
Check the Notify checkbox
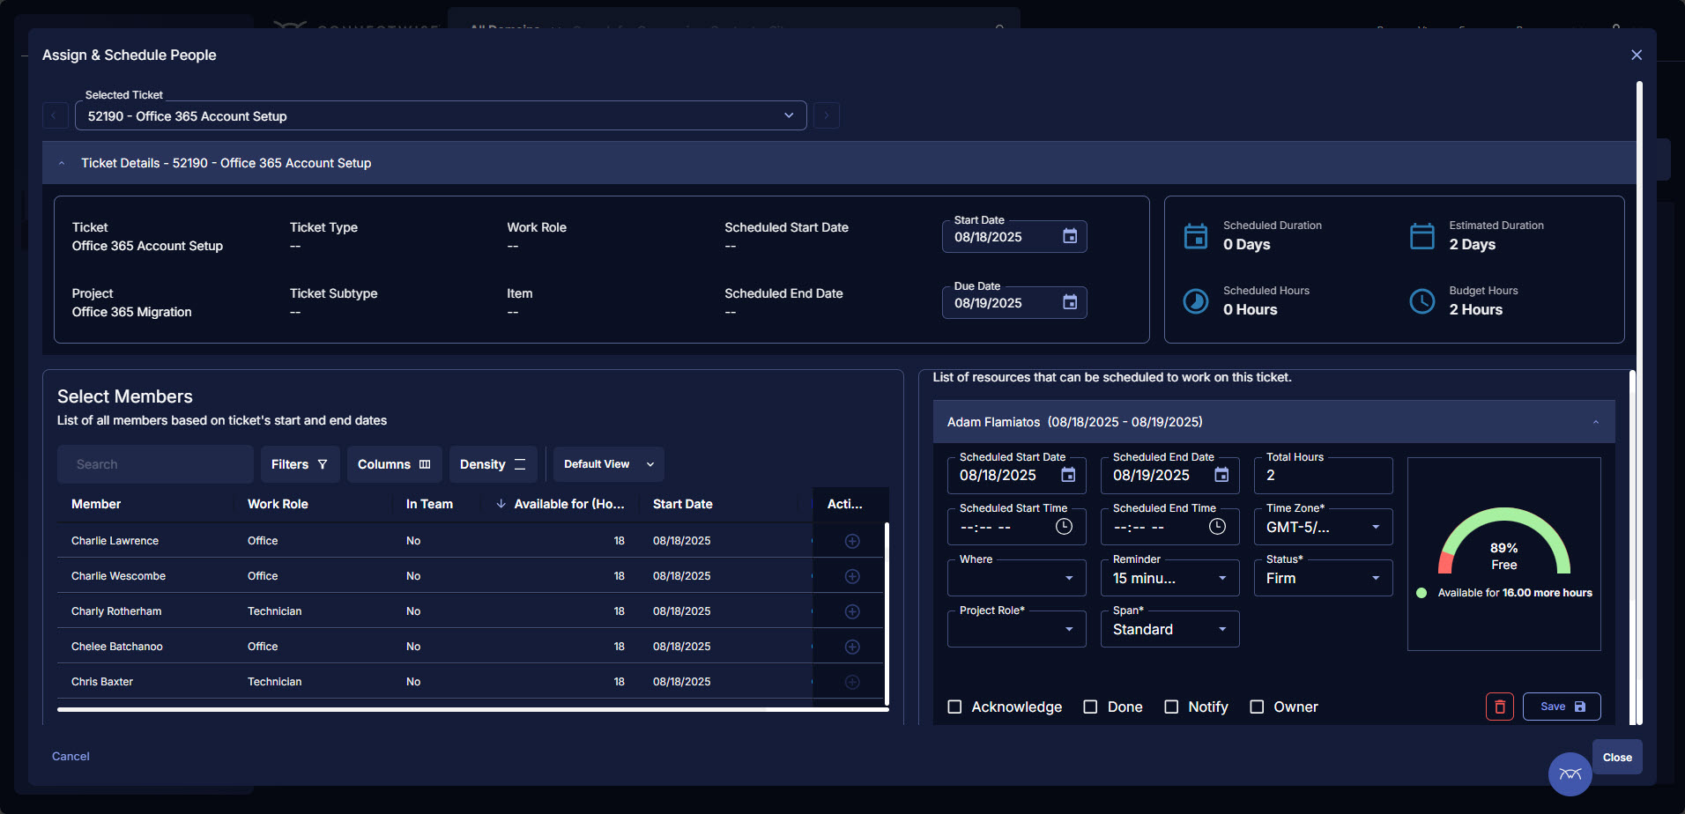1171,707
